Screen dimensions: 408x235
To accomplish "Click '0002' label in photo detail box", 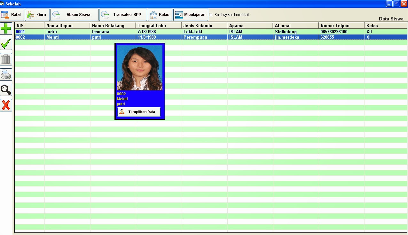I will pos(121,94).
